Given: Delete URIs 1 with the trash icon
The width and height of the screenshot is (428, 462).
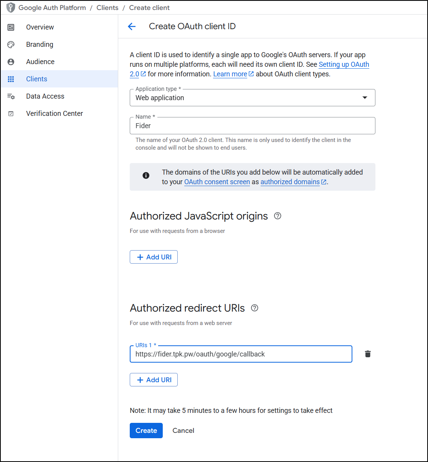Looking at the screenshot, I should point(368,354).
